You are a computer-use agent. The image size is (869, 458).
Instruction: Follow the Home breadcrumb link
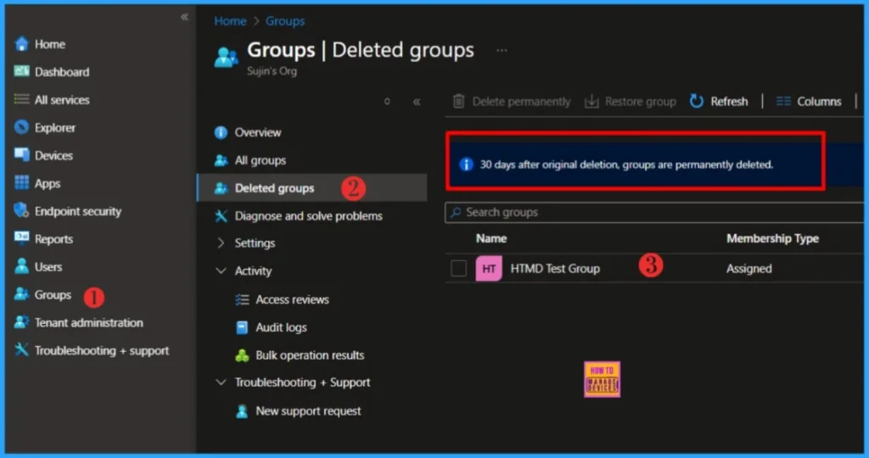pyautogui.click(x=230, y=21)
